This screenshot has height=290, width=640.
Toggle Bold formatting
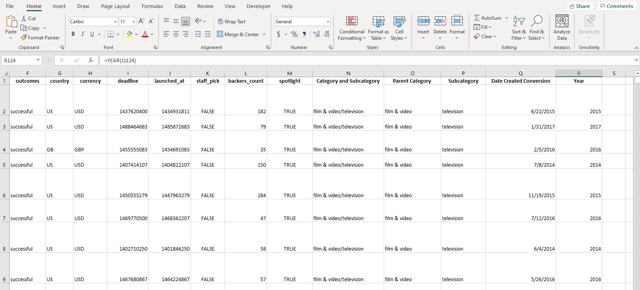[x=73, y=34]
